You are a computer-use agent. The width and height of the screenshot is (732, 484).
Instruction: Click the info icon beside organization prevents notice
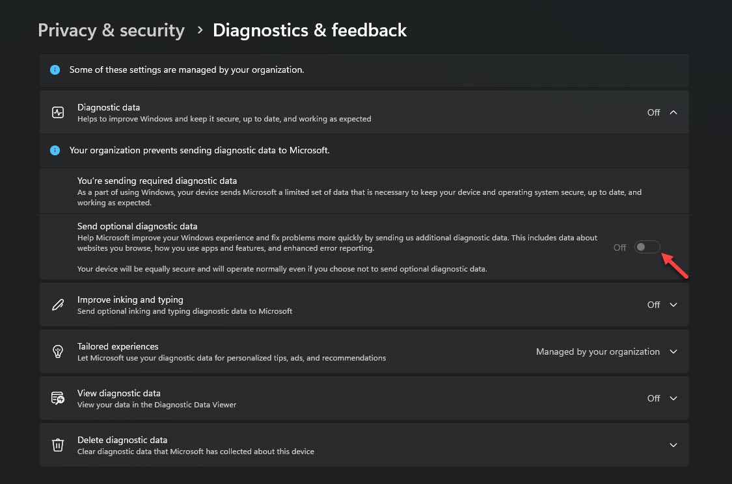coord(55,150)
